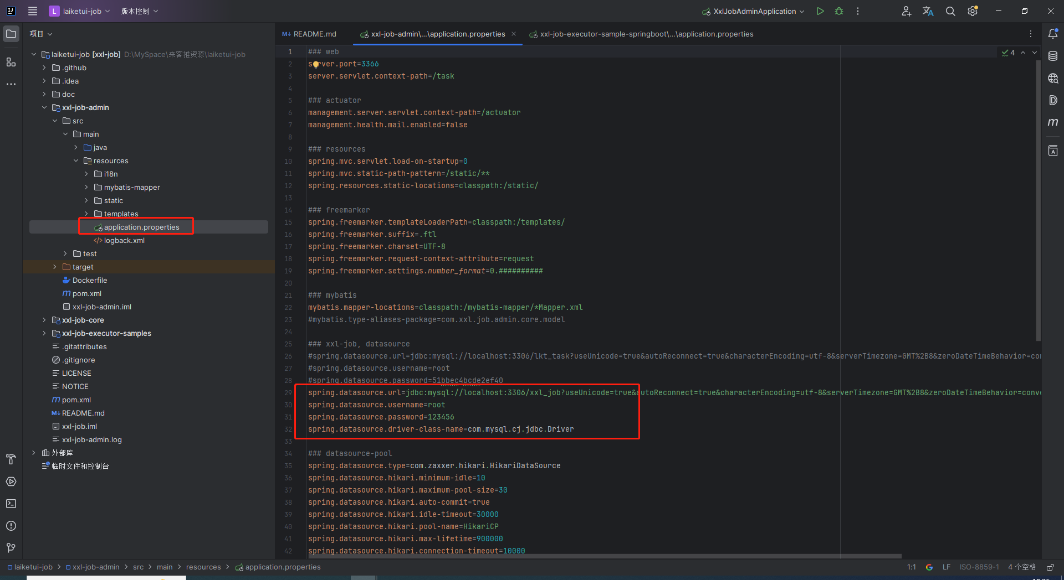This screenshot has height=580, width=1064.
Task: Open the Git tool window icon
Action: (x=11, y=548)
